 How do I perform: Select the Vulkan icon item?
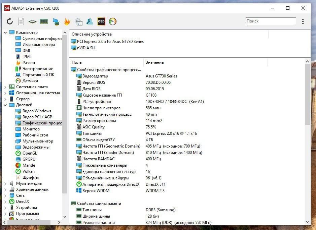18,171
